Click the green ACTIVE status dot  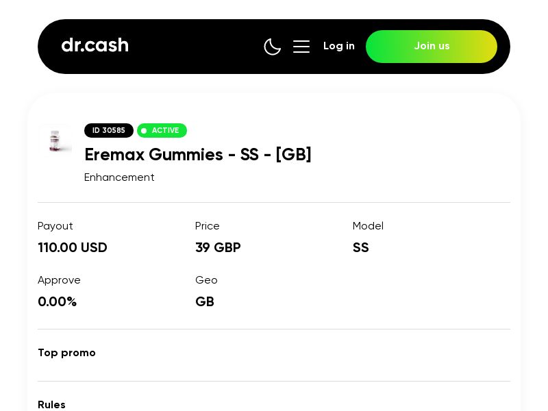coord(145,131)
